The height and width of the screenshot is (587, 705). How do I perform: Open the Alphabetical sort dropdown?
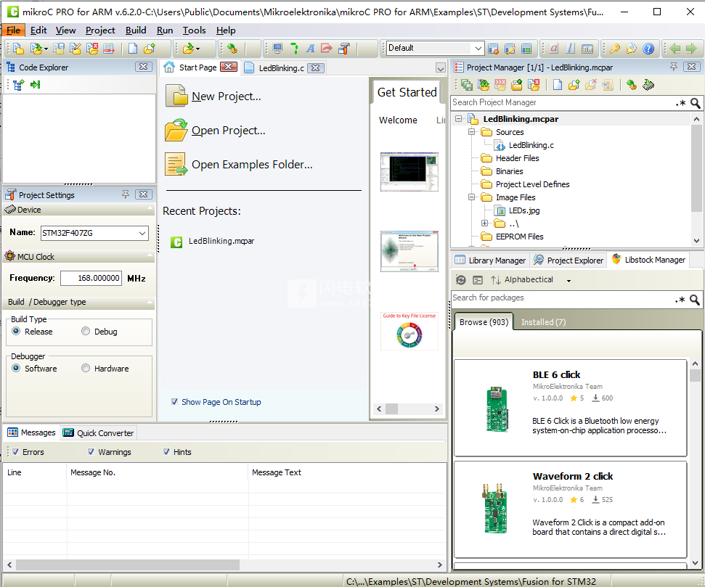(x=569, y=281)
